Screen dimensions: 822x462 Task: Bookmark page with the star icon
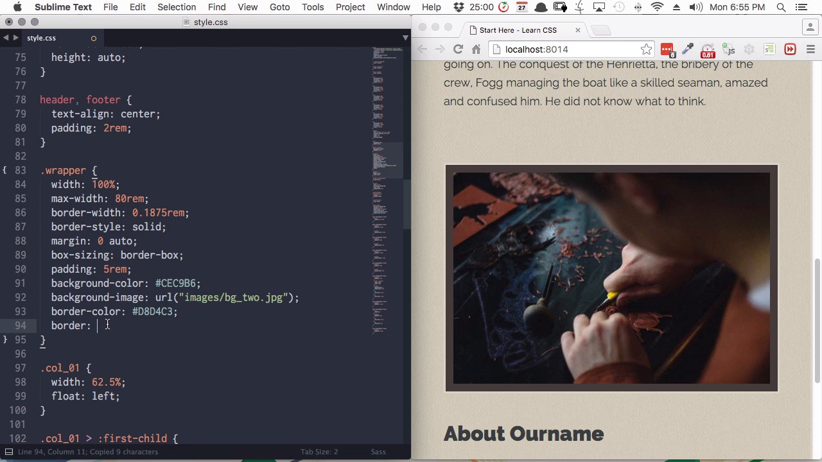click(646, 49)
